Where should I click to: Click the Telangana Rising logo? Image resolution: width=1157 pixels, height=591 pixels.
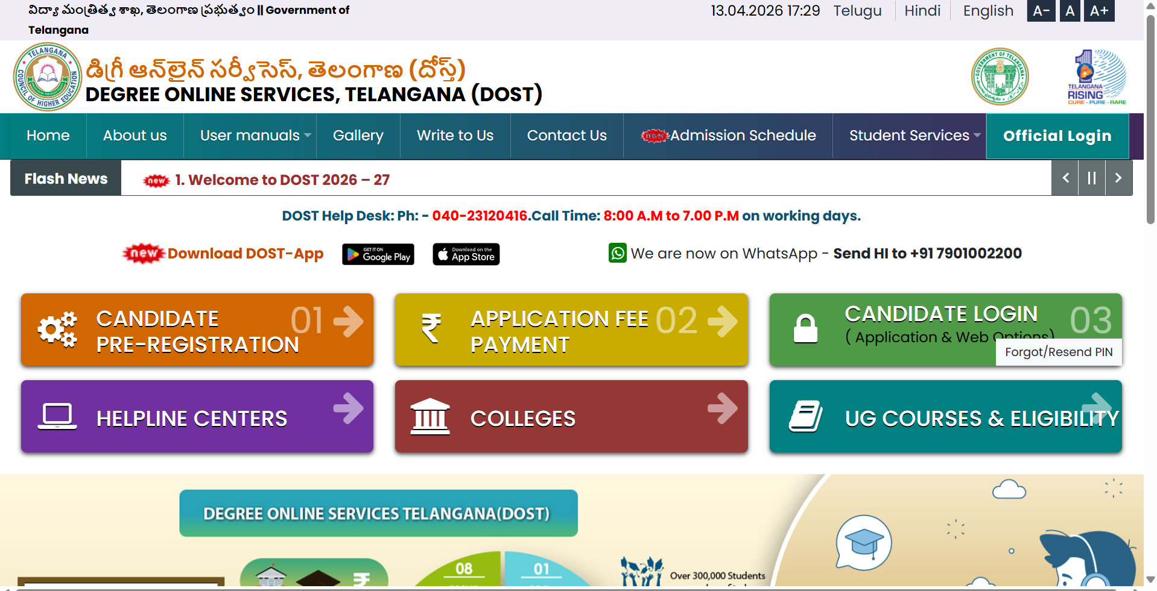click(1096, 77)
